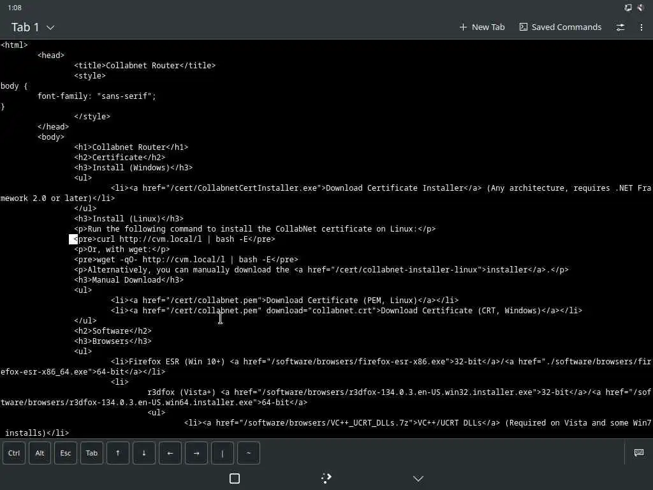The width and height of the screenshot is (653, 490).
Task: Click the text "r3dfox (Vista+)"
Action: click(x=182, y=392)
